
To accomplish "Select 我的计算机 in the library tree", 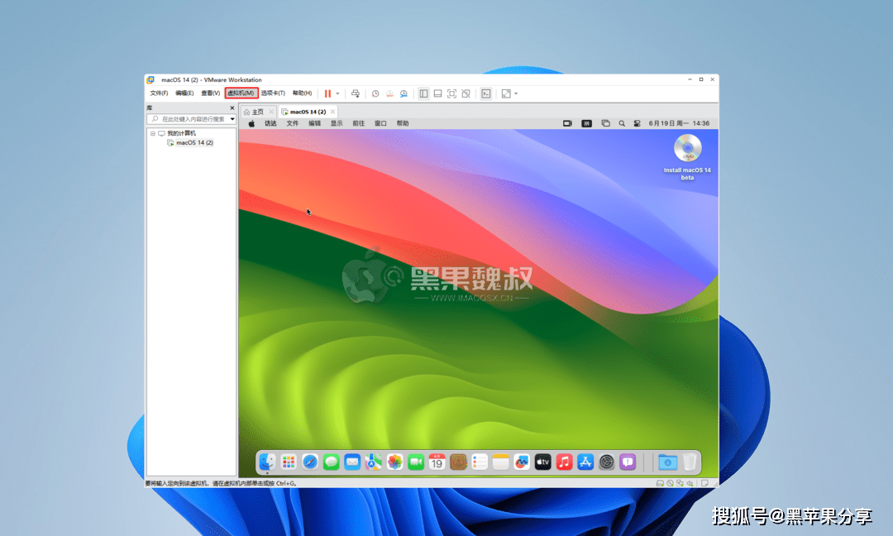I will coord(181,133).
